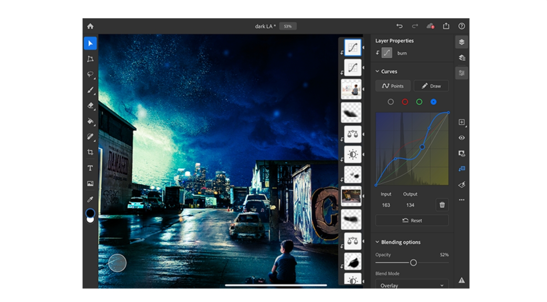547x302 pixels.
Task: Delete the selected curve point
Action: 442,205
